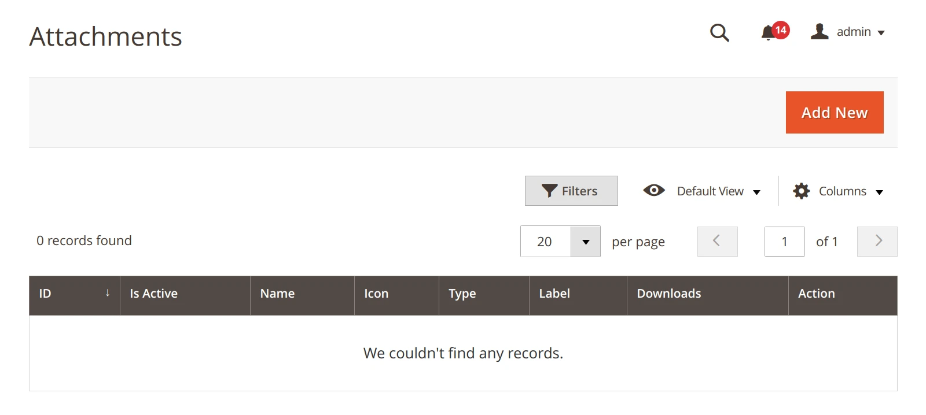
Task: Click the previous page arrow icon
Action: [717, 241]
